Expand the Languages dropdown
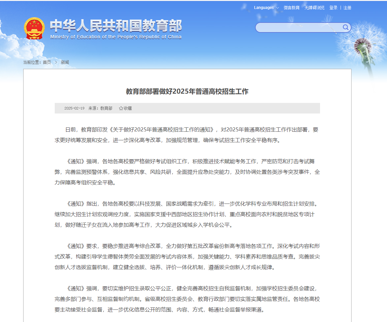This screenshot has height=322, width=387. pos(266,8)
